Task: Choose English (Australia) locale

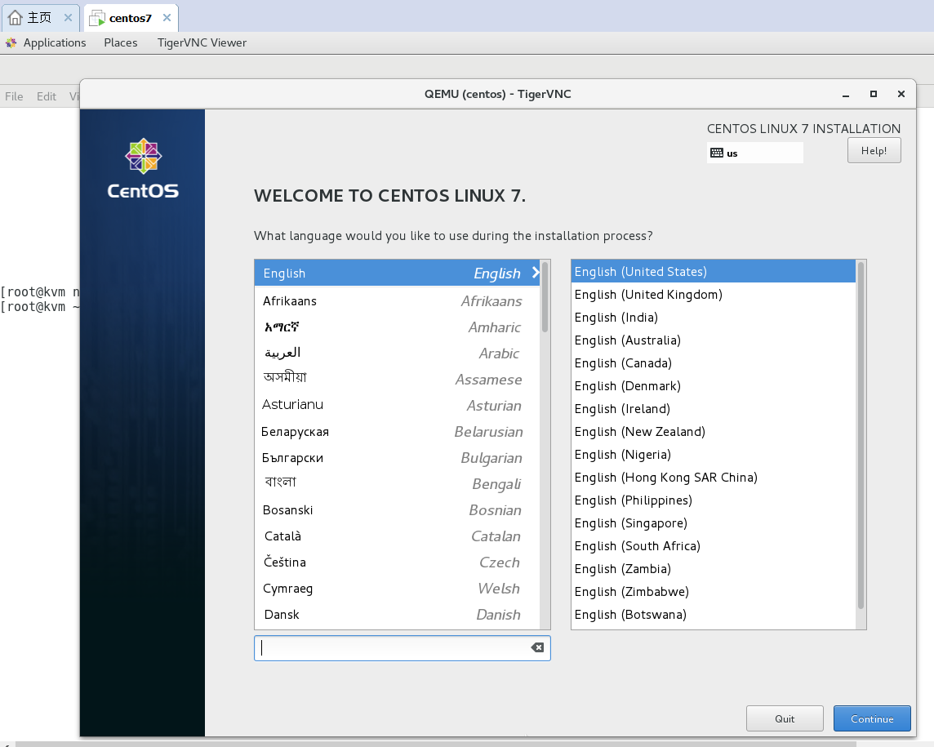Action: [714, 340]
